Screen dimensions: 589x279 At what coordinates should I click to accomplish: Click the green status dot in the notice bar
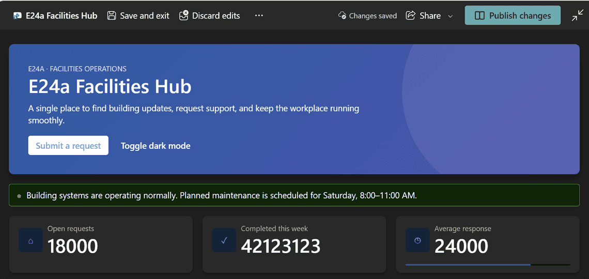point(19,196)
